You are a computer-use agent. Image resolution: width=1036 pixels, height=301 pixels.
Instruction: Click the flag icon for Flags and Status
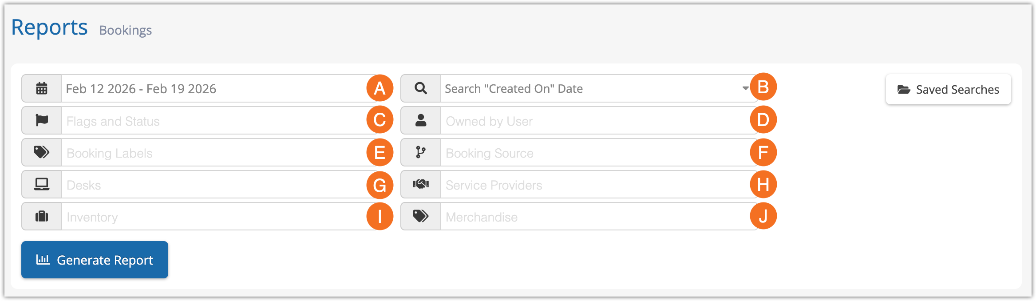(x=42, y=120)
